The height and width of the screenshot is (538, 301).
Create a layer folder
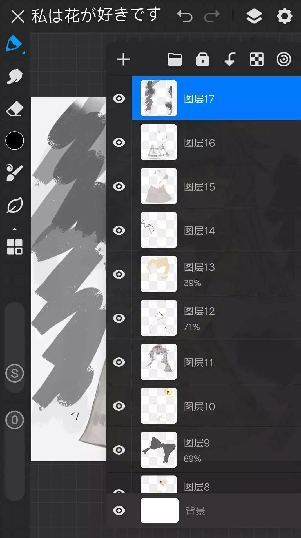coord(175,59)
